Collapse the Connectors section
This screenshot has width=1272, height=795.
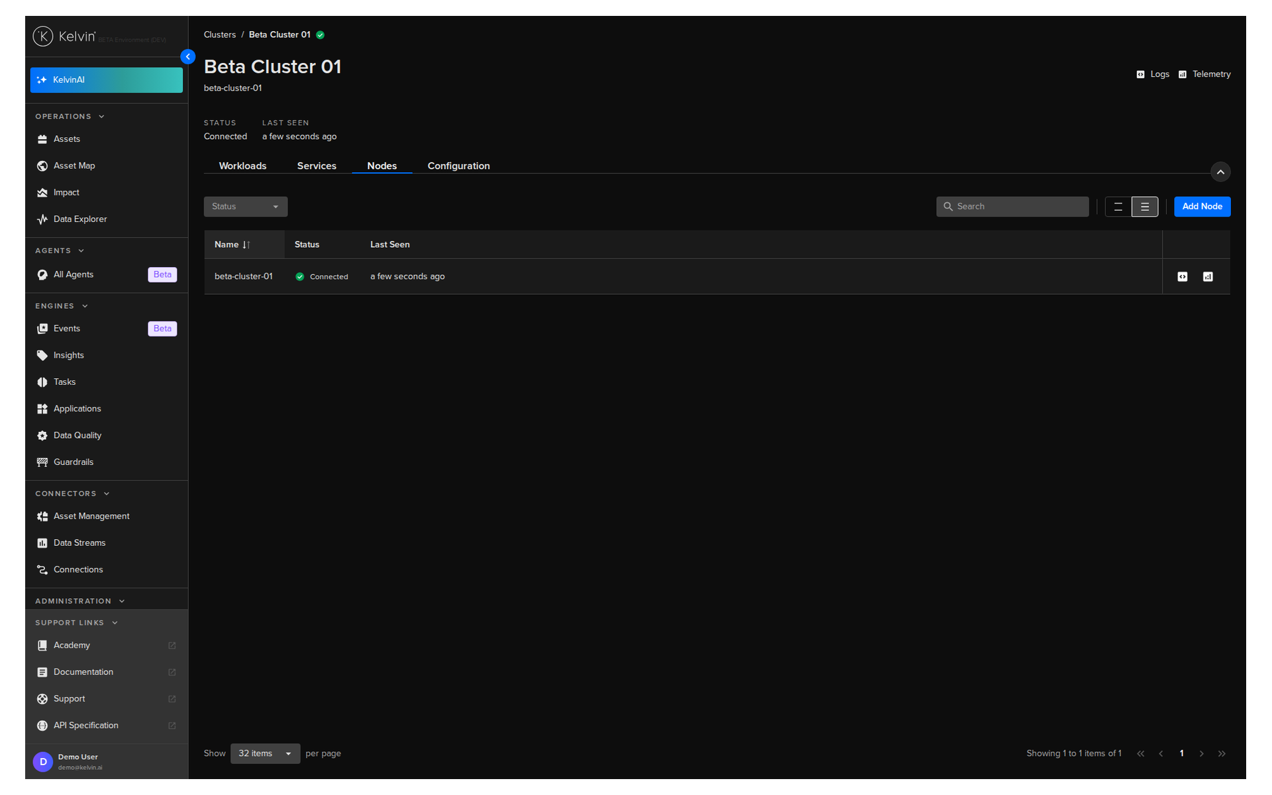(x=73, y=494)
